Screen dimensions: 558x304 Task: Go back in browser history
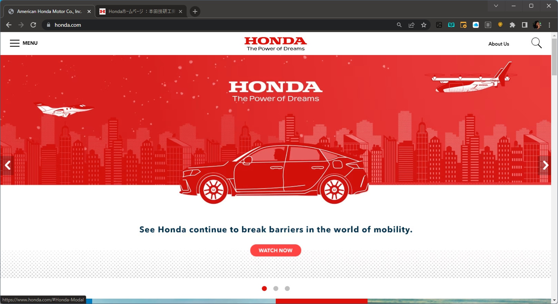pos(9,25)
